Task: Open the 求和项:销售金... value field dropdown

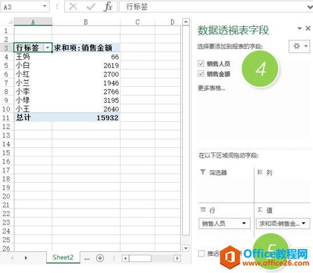Action: [303, 223]
